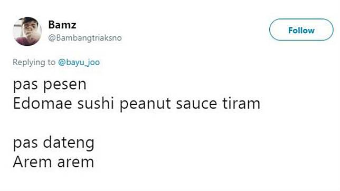Click the word 'dateng' in the tweet
Viewport: 340px width, 191px height.
coord(69,143)
